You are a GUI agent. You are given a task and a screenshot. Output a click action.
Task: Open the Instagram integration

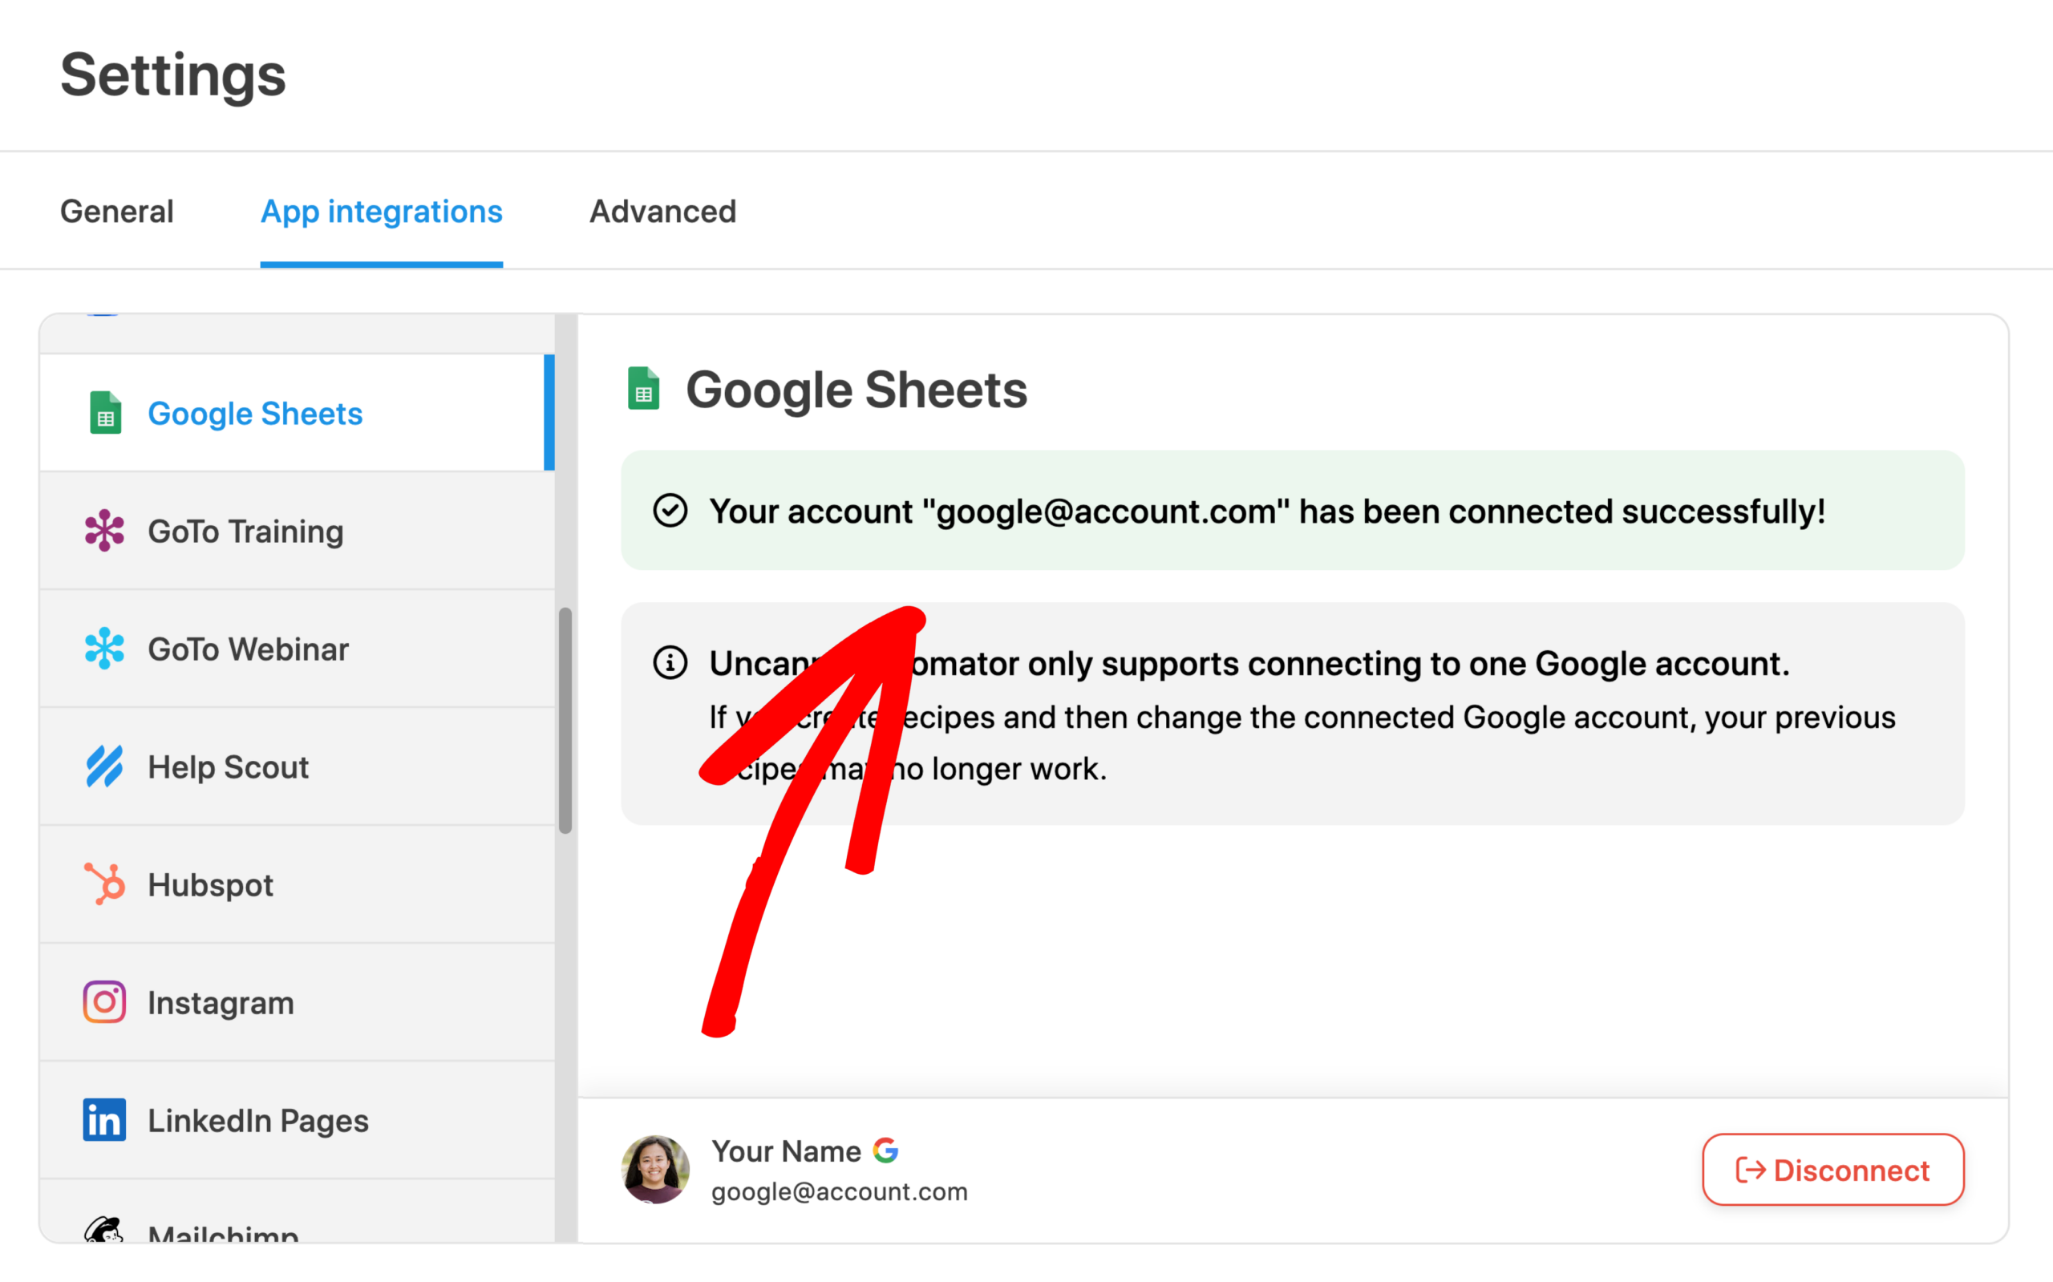coord(297,1002)
